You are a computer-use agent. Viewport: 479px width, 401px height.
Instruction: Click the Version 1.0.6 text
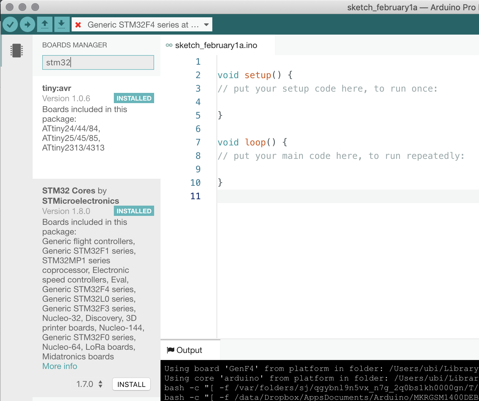[x=66, y=98]
